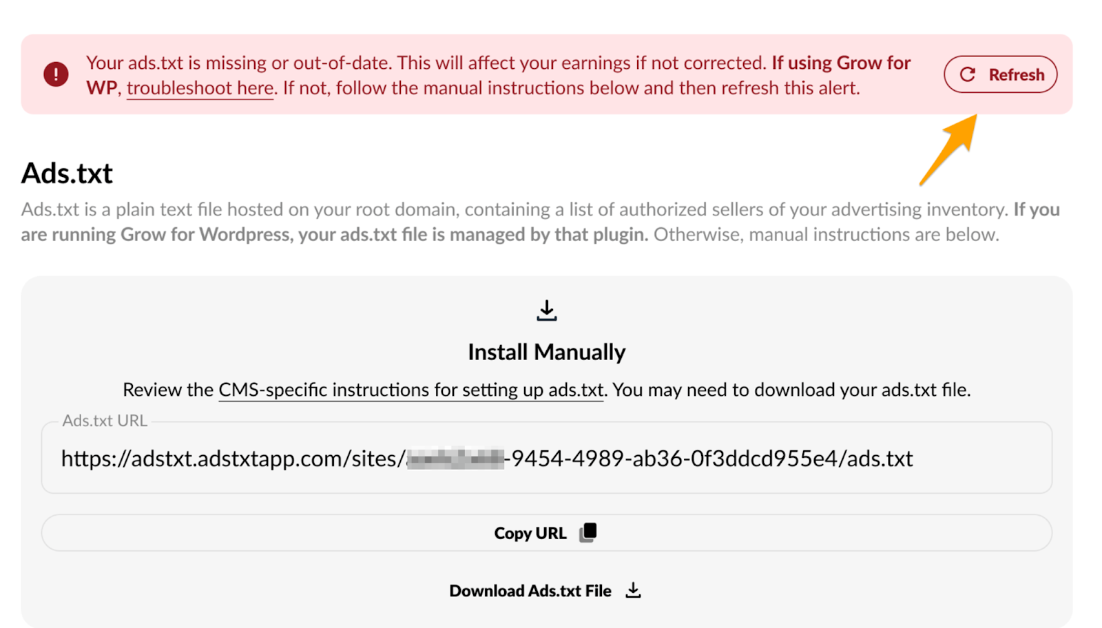Click the download arrow after Download Ads.txt File
Screen dimensions: 1102x628
[633, 591]
